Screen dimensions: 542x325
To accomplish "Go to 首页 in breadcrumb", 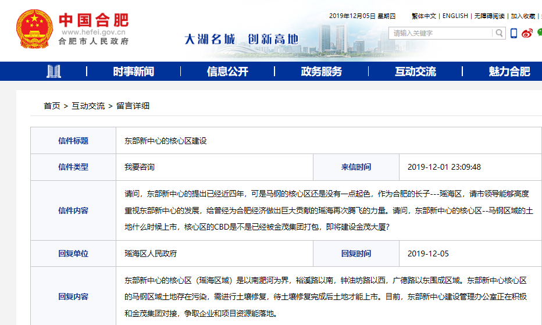I will coord(52,106).
